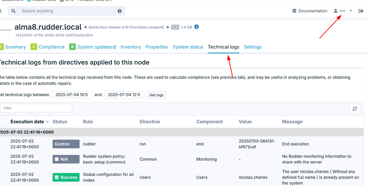Viewport: 368px width, 186px height.
Task: Click the memory RAM icon
Action: click(175, 27)
